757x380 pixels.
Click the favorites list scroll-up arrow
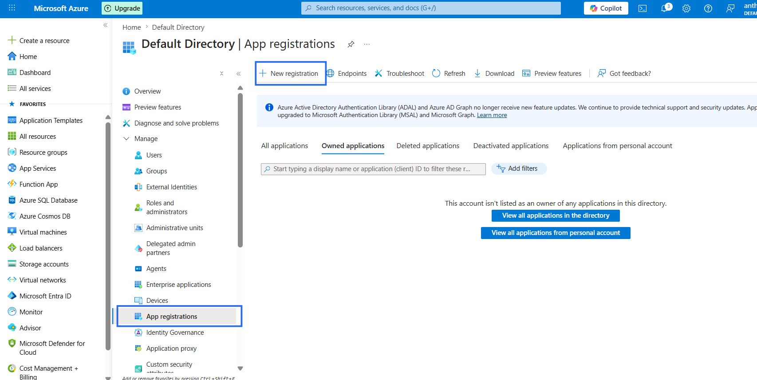108,117
